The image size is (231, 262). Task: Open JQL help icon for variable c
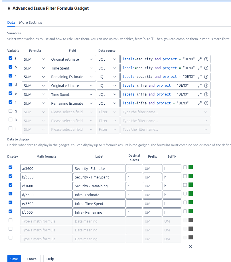point(206,77)
